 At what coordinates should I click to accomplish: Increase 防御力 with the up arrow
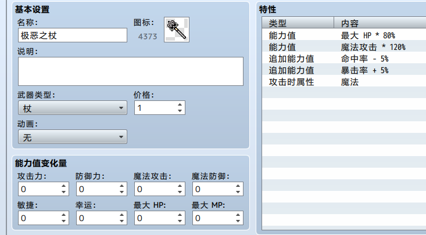121,186
